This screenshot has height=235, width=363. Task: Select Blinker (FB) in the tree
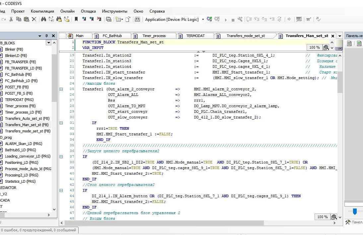14,49
